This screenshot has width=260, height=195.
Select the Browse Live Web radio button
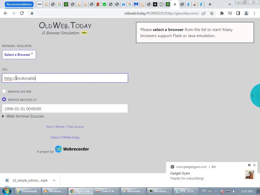tap(4, 91)
